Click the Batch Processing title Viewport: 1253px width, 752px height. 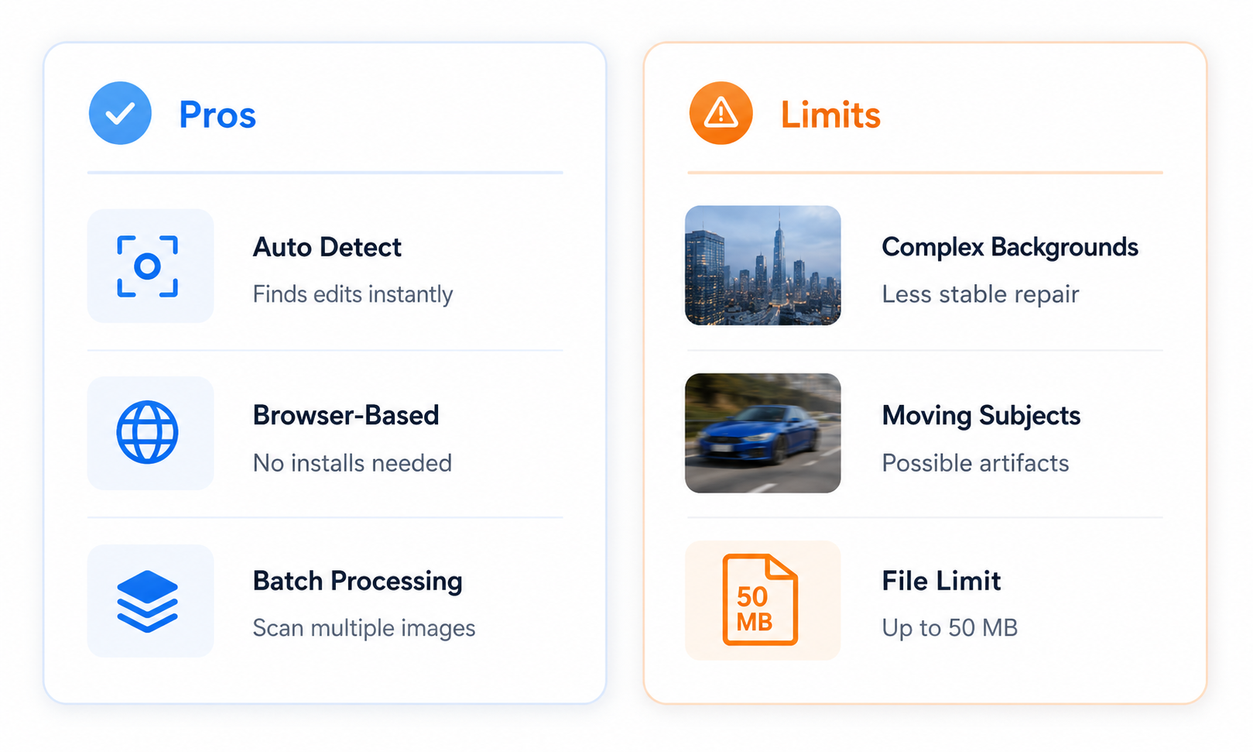pyautogui.click(x=358, y=581)
